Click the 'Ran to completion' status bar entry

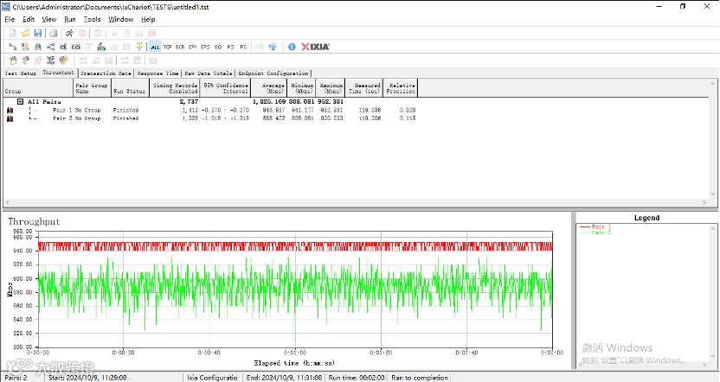point(419,378)
